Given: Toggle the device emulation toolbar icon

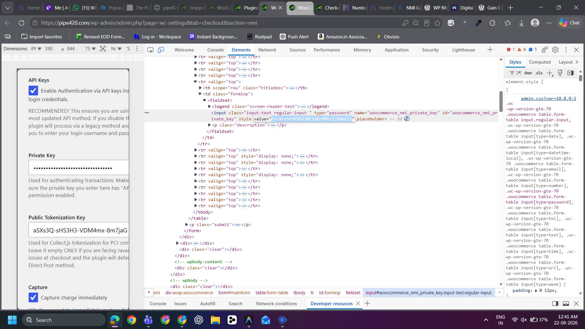Looking at the screenshot, I should pyautogui.click(x=161, y=50).
